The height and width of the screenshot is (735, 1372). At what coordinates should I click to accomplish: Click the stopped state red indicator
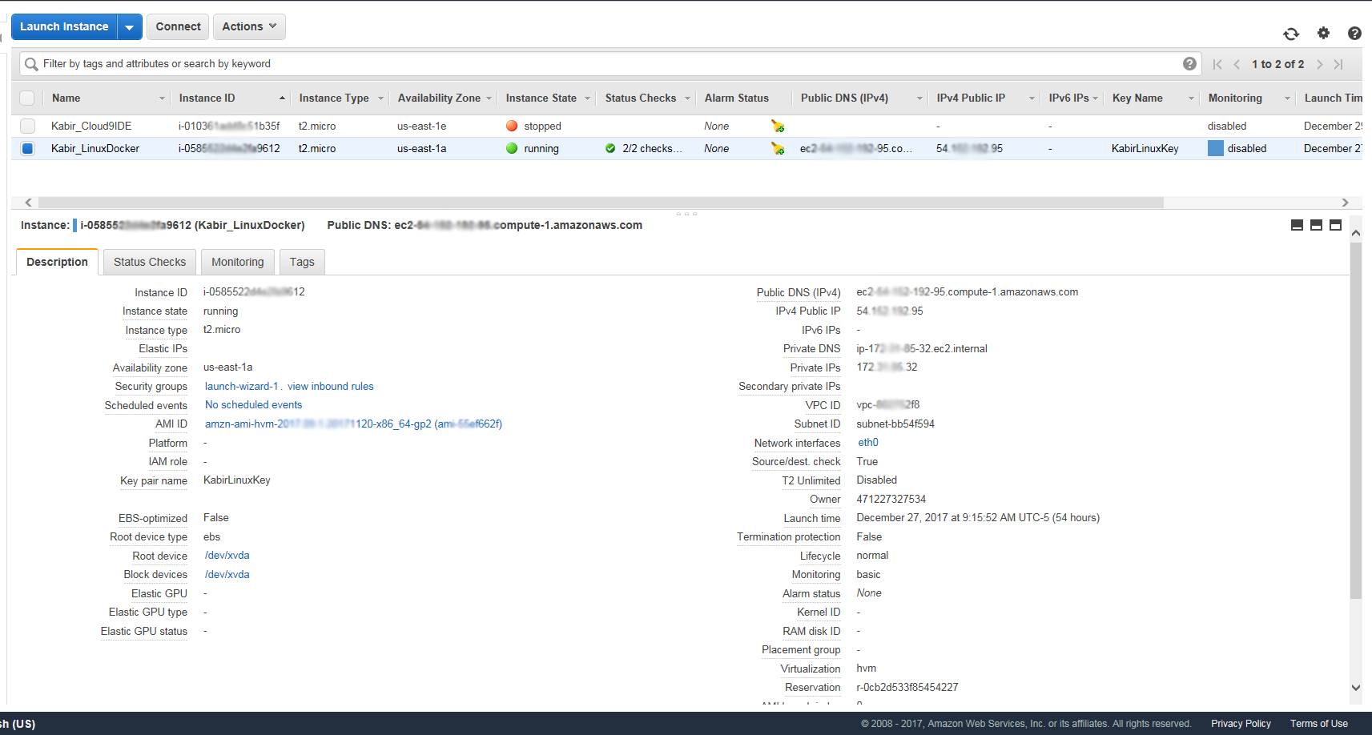click(x=512, y=126)
